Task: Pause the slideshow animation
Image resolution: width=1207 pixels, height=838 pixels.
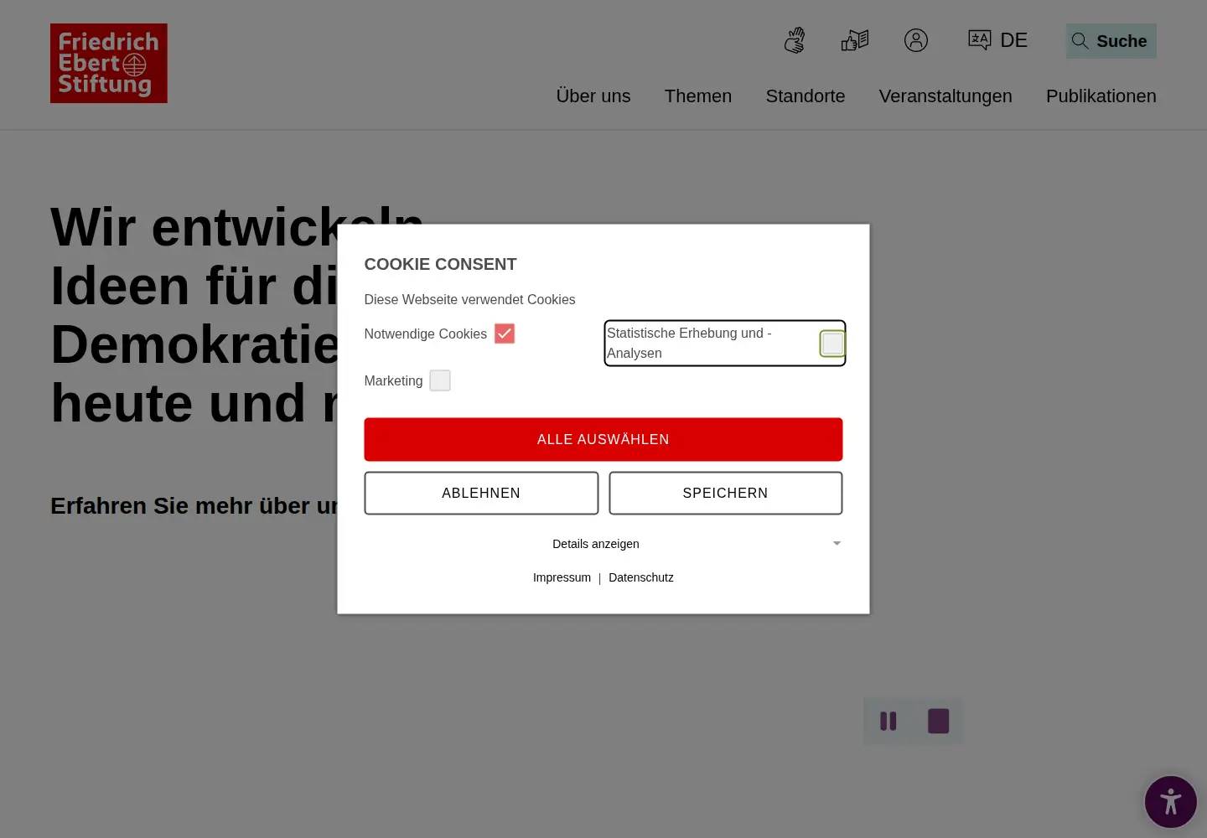Action: (888, 721)
